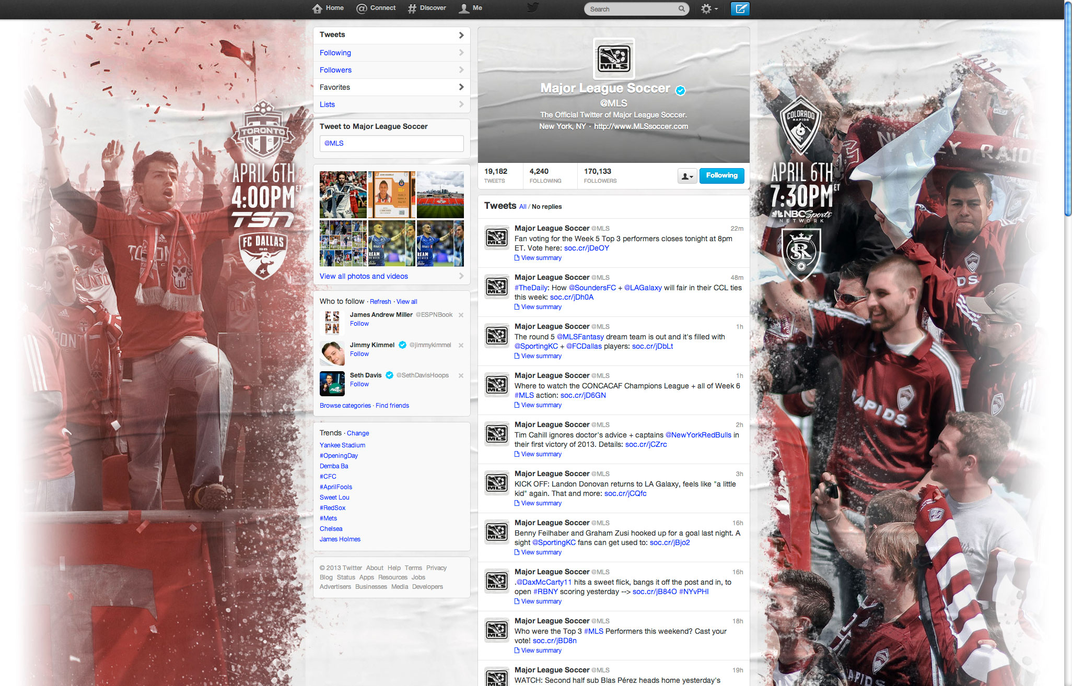View summary of the Landon Donovan tweet

point(538,503)
